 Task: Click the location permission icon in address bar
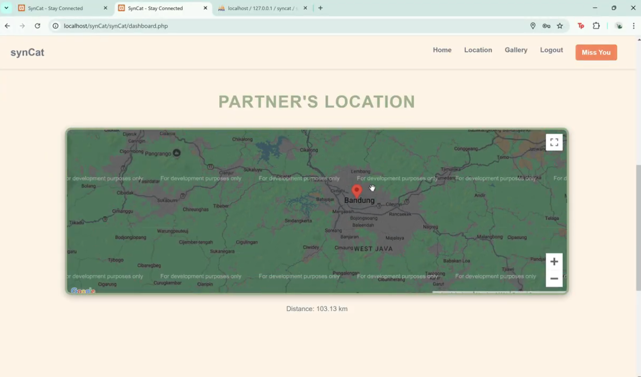533,26
